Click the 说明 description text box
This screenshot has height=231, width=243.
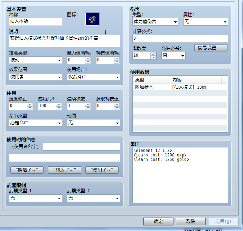point(65,41)
